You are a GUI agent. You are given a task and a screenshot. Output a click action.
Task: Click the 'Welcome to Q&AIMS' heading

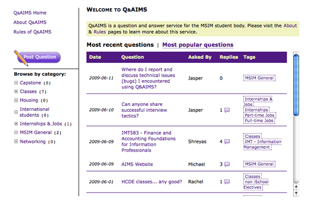(117, 10)
